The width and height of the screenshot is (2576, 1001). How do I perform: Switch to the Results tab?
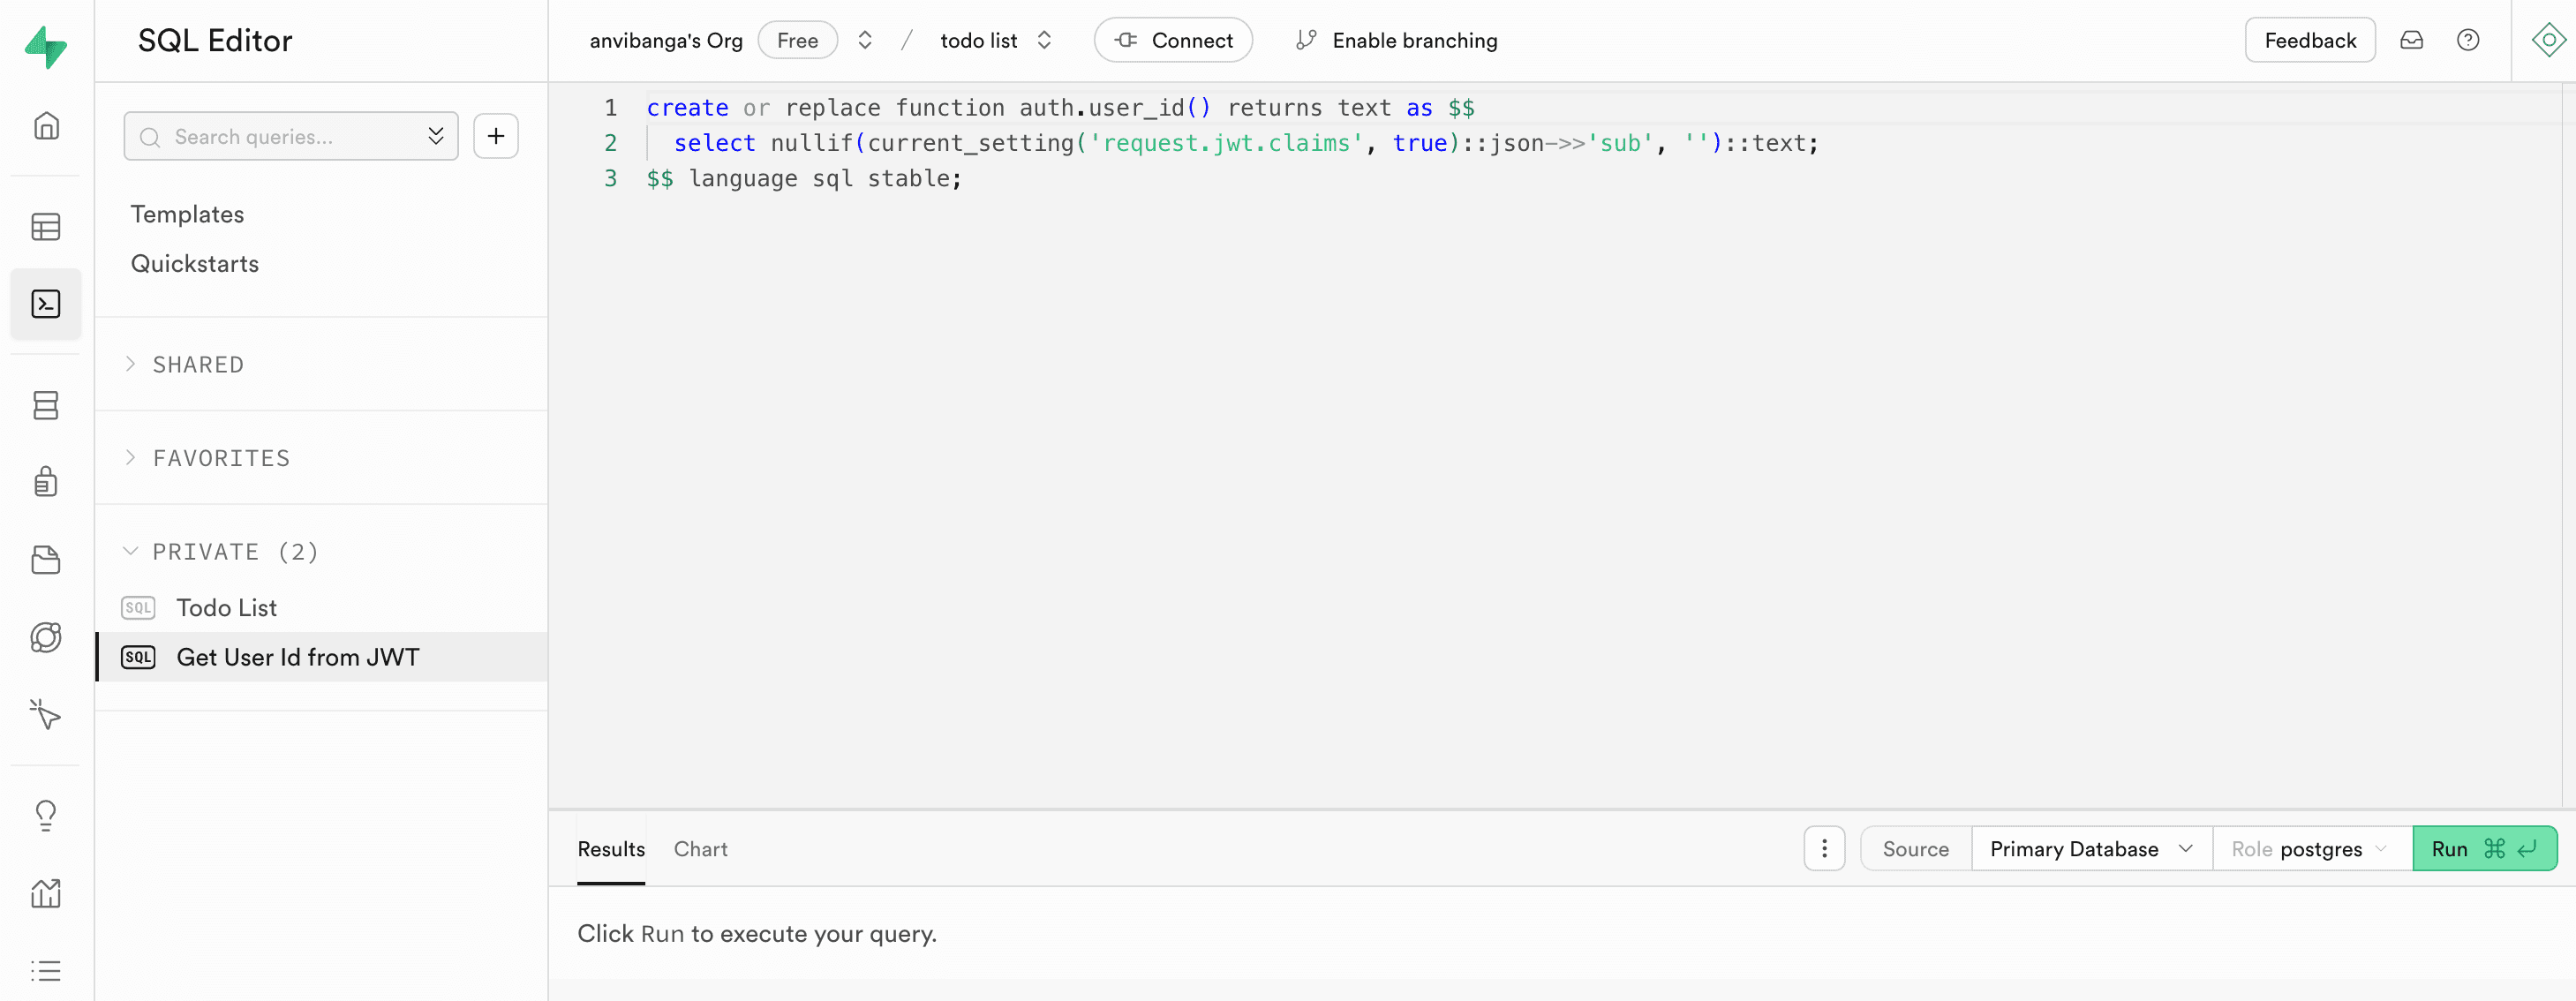[x=610, y=848]
